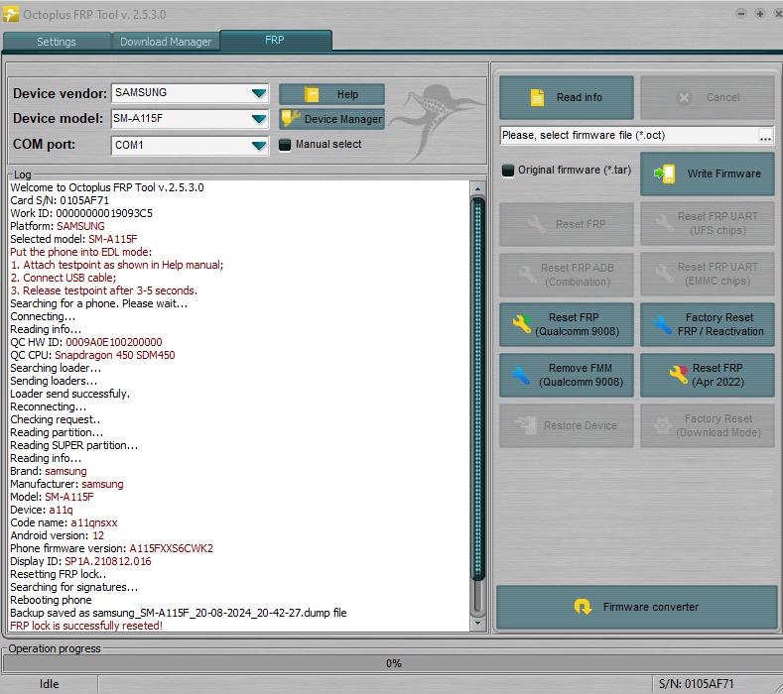
Task: Click the browse ... button for firmware file
Action: pyautogui.click(x=765, y=136)
